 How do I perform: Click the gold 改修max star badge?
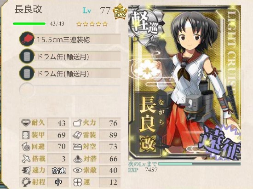click(120, 12)
